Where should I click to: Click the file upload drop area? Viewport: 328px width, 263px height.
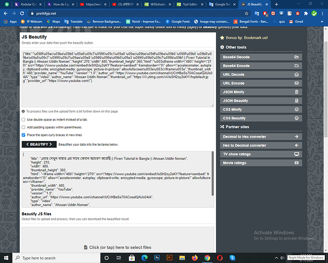tap(118, 239)
